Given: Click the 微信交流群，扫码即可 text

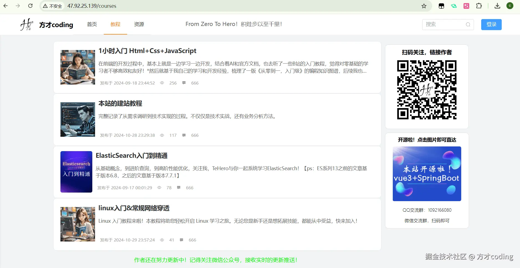Looking at the screenshot, I should click(x=427, y=221).
